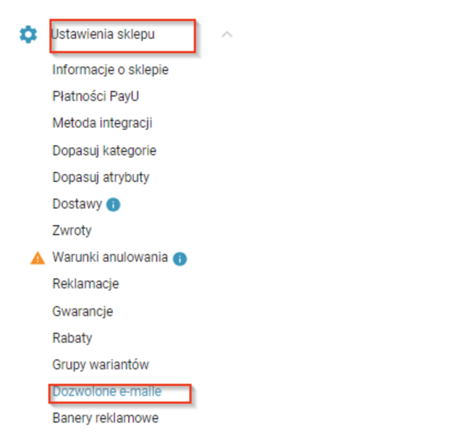
Task: Select Gwarancje from the menu
Action: (x=83, y=311)
